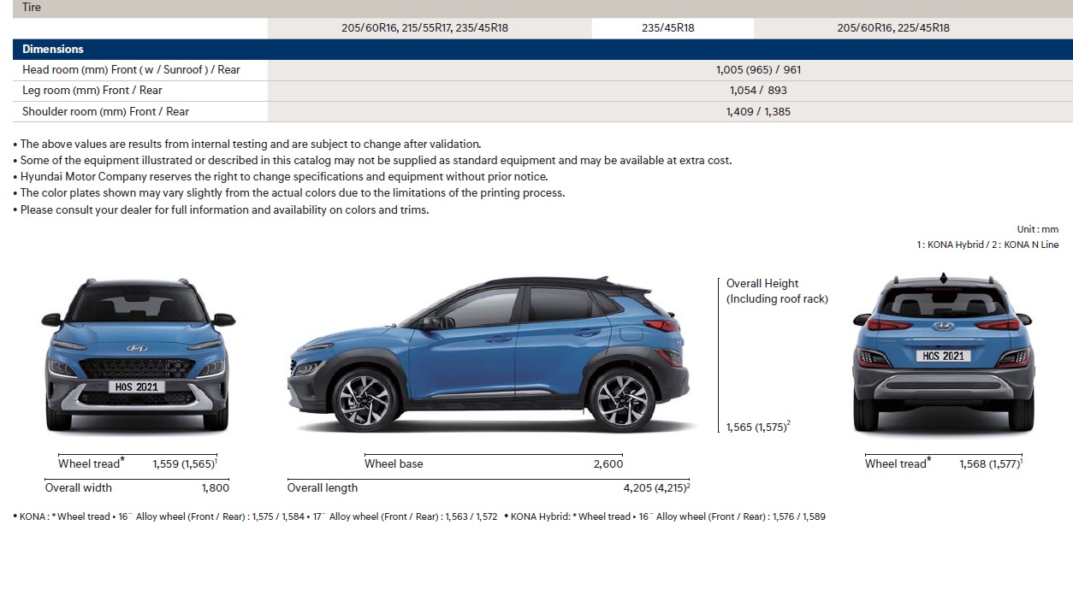Viewport: 1073px width, 596px height.
Task: Click the front 'Wheel tread' label
Action: click(x=91, y=463)
